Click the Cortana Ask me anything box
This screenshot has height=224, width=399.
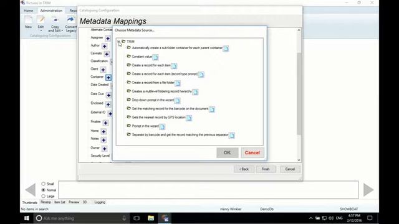pos(81,218)
